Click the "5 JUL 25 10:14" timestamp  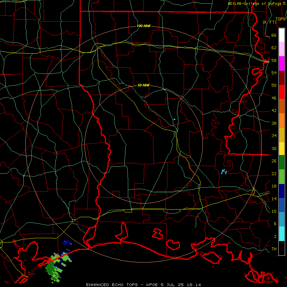click(x=181, y=285)
